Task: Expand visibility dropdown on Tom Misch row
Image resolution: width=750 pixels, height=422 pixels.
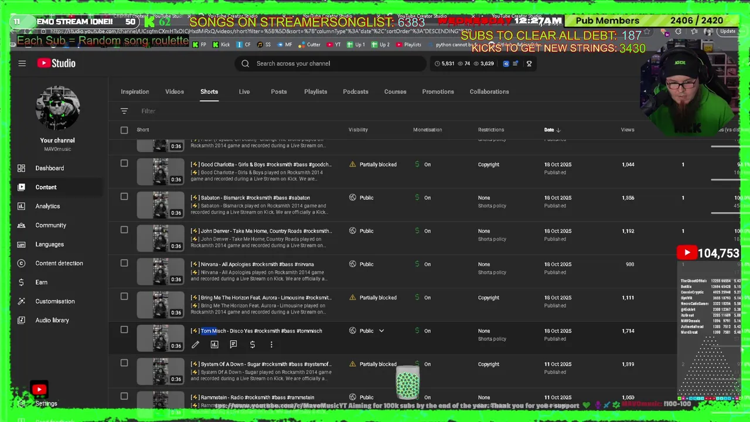Action: (x=381, y=331)
